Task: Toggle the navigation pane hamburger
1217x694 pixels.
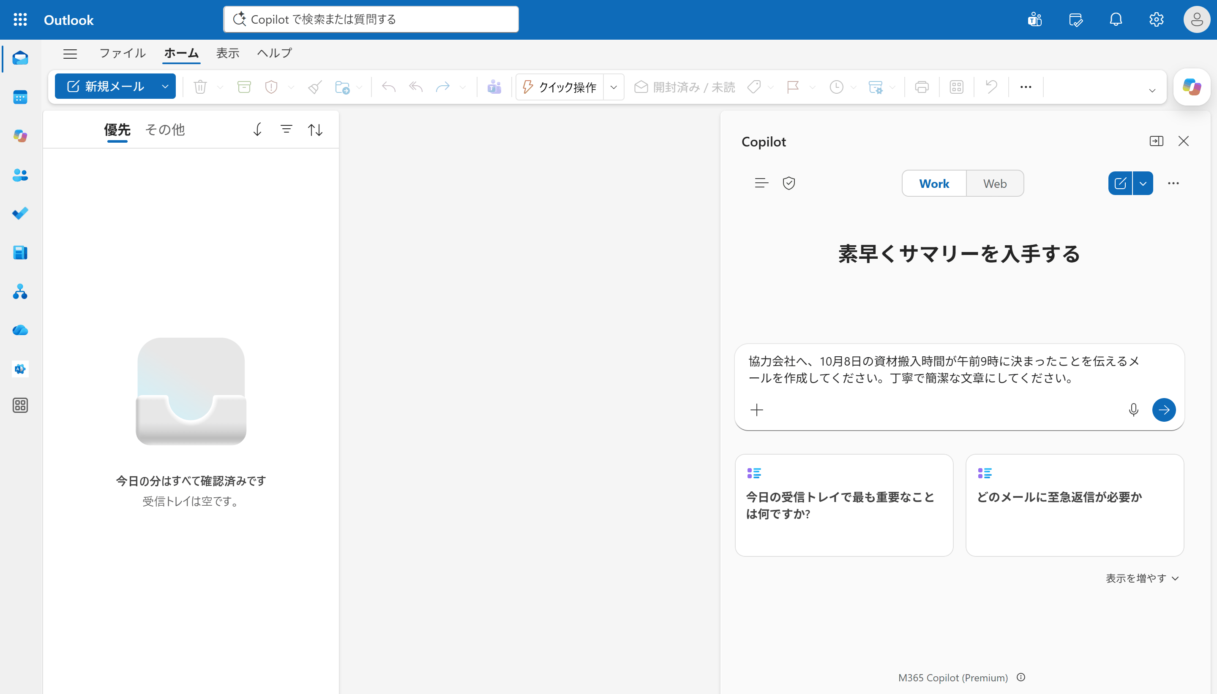Action: [70, 54]
